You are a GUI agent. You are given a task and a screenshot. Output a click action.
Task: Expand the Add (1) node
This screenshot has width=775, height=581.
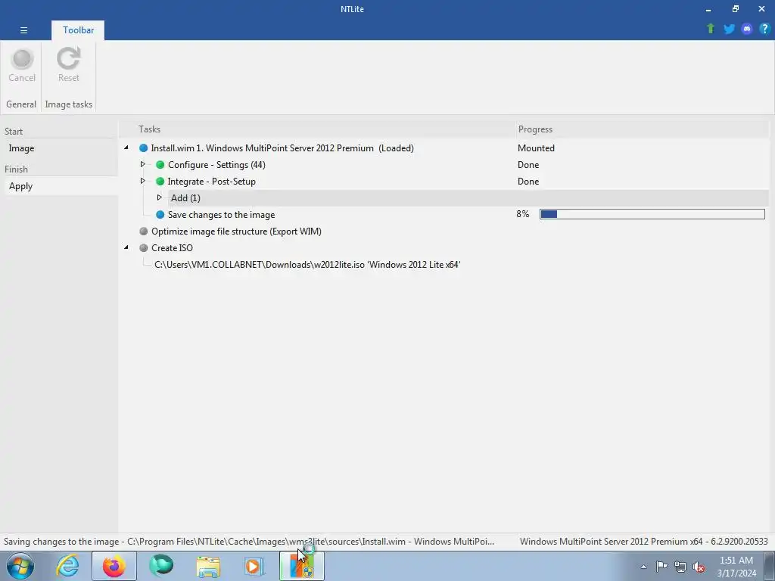(159, 197)
